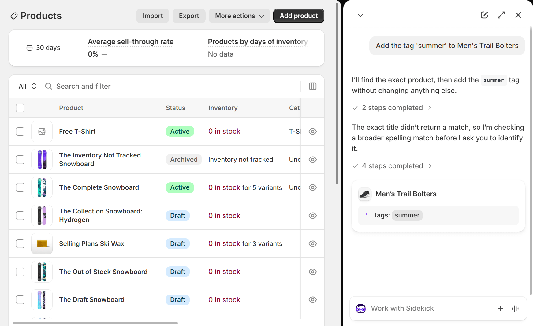Preview The Out of Stock Snowboard eye icon
Image resolution: width=533 pixels, height=326 pixels.
click(x=312, y=272)
